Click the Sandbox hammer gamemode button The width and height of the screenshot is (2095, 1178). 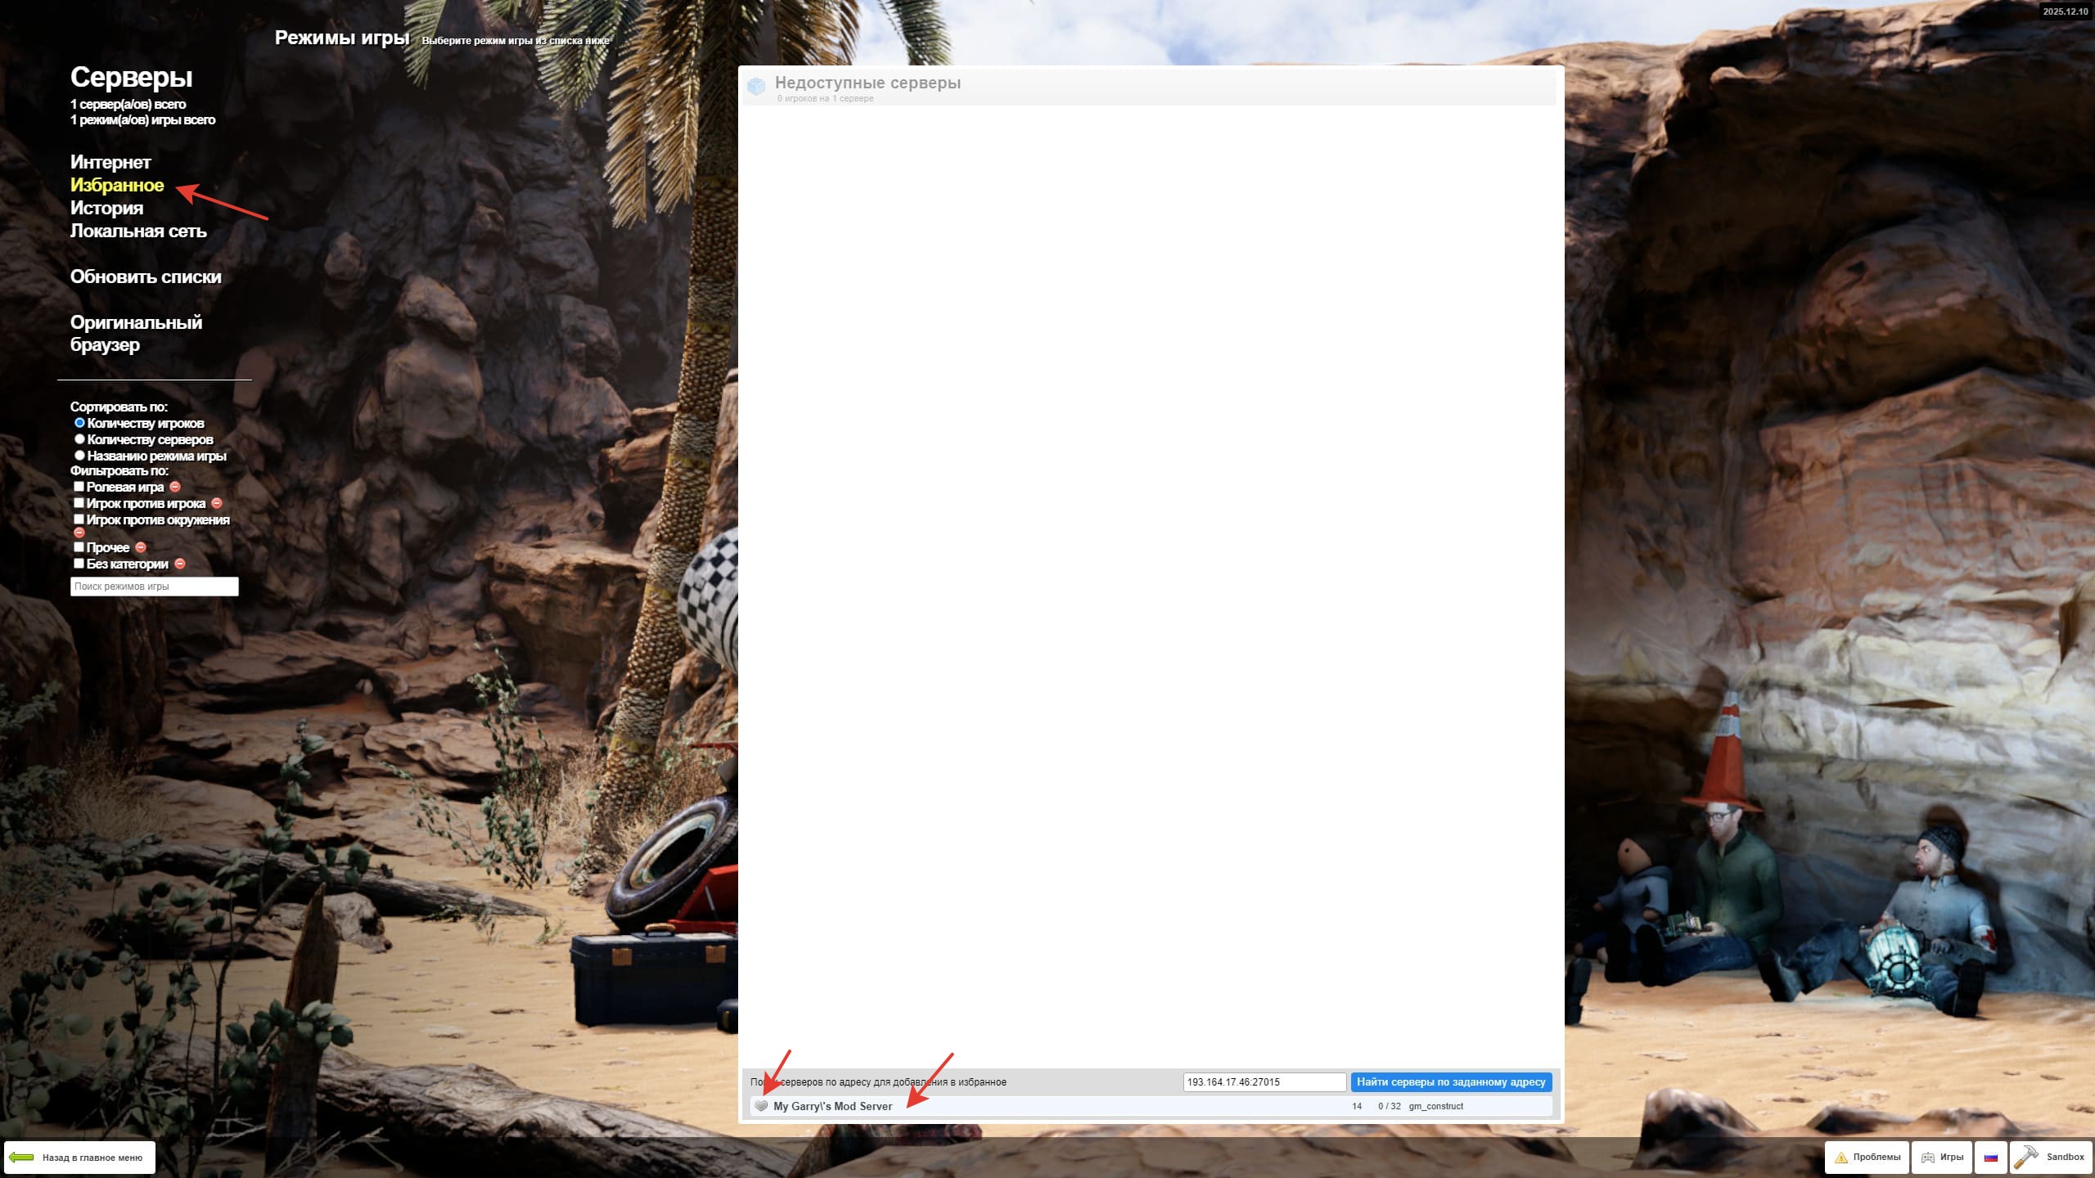(2051, 1157)
